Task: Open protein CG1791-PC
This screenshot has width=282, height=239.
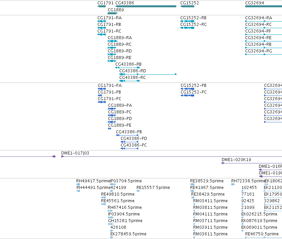Action: pos(110,99)
